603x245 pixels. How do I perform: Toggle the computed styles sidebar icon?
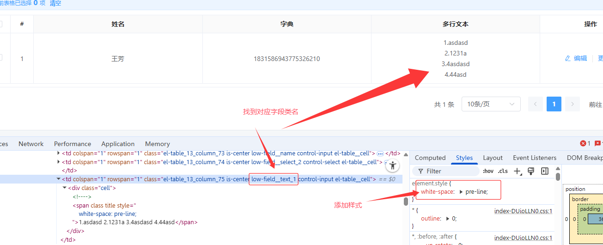pyautogui.click(x=545, y=171)
